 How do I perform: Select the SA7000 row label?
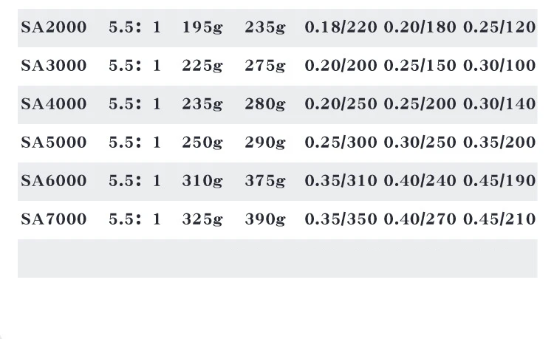pyautogui.click(x=53, y=219)
